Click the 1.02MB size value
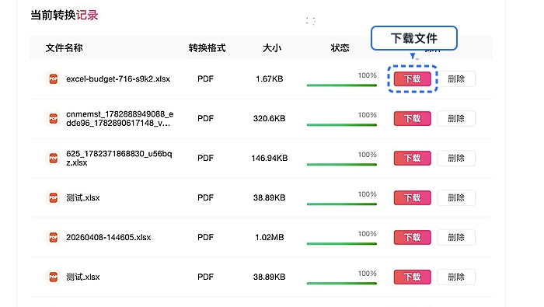The width and height of the screenshot is (544, 307). click(x=269, y=237)
